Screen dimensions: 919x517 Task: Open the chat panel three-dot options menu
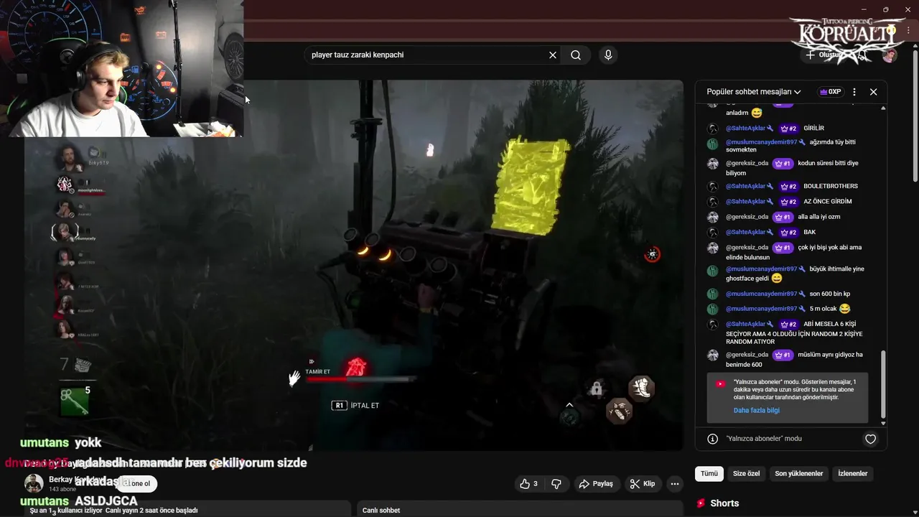[x=854, y=92]
